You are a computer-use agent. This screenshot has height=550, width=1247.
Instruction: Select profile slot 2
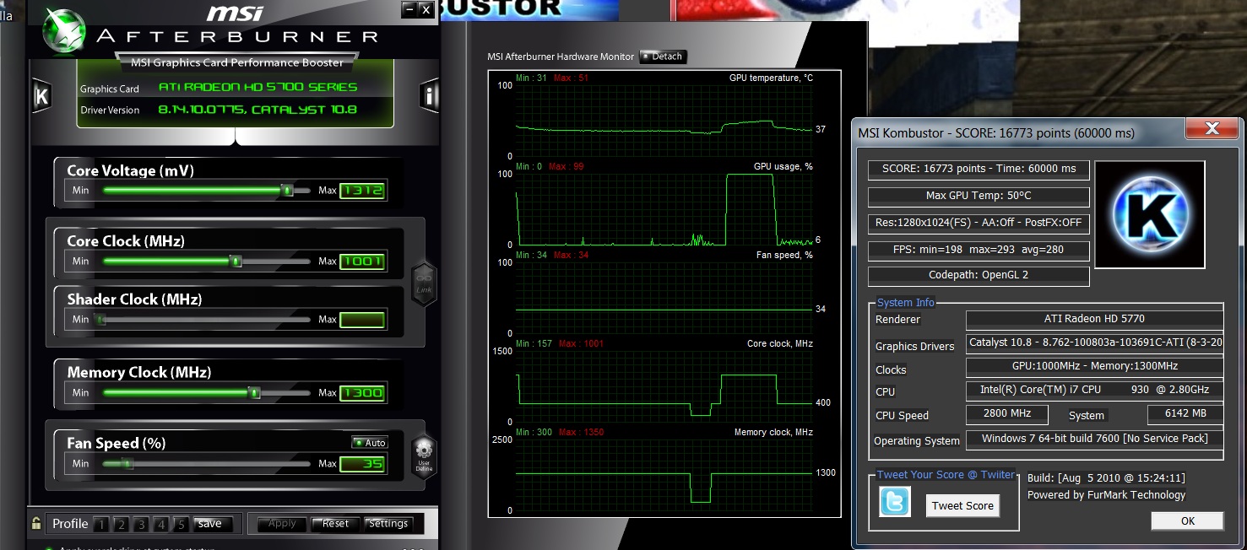coord(122,524)
